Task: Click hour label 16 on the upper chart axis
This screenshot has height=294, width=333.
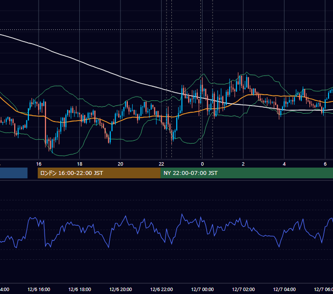Action: 39,164
